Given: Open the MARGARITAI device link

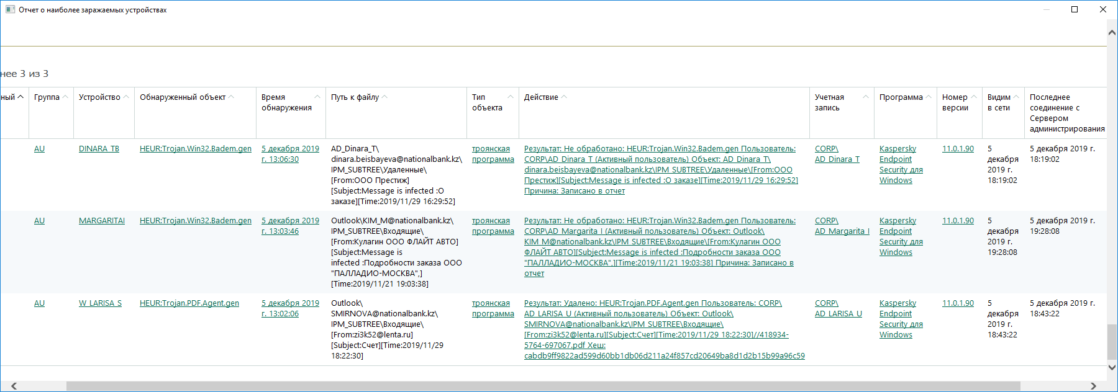Looking at the screenshot, I should pyautogui.click(x=101, y=221).
